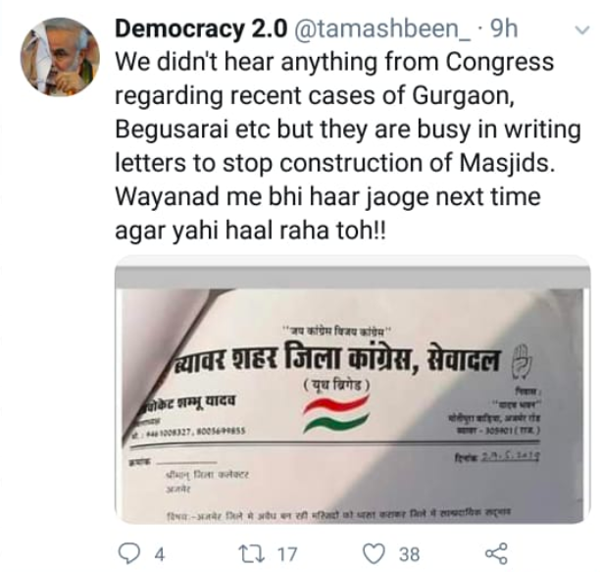Viewport: 600px width, 572px height.
Task: Open the 9h timestamp permalink
Action: tap(504, 29)
